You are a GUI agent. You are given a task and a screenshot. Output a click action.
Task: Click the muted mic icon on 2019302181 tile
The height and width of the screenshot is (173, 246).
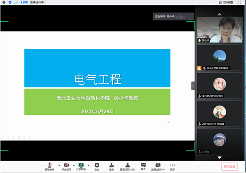coord(199,96)
